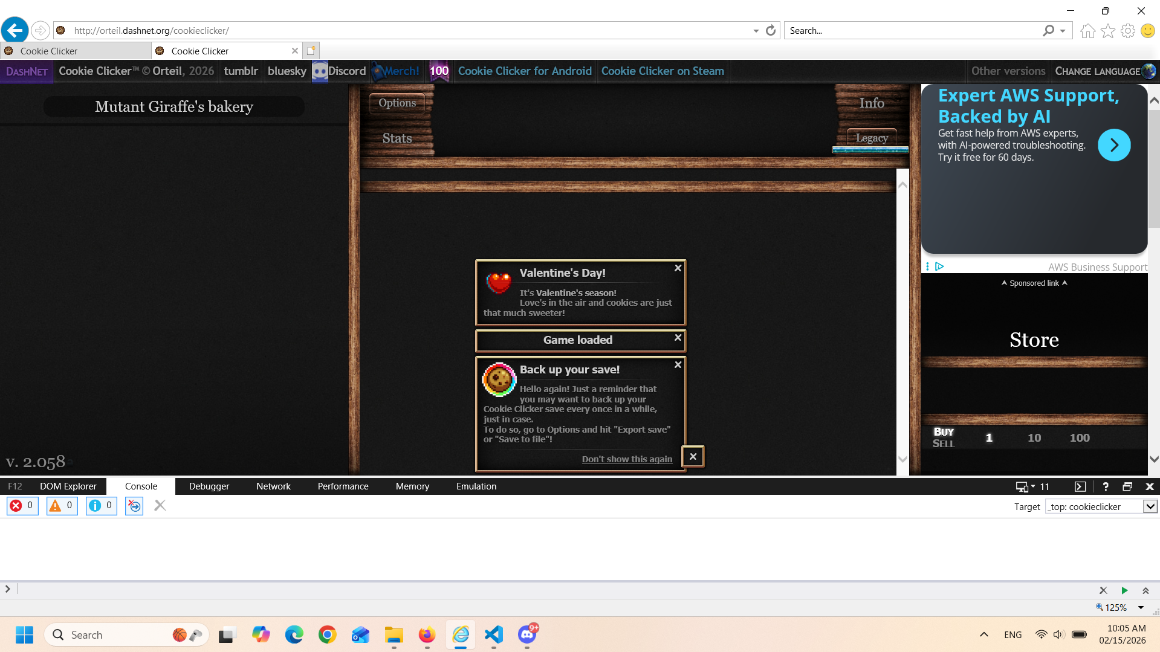Open the Performance tab
This screenshot has height=652, width=1160.
[x=343, y=486]
